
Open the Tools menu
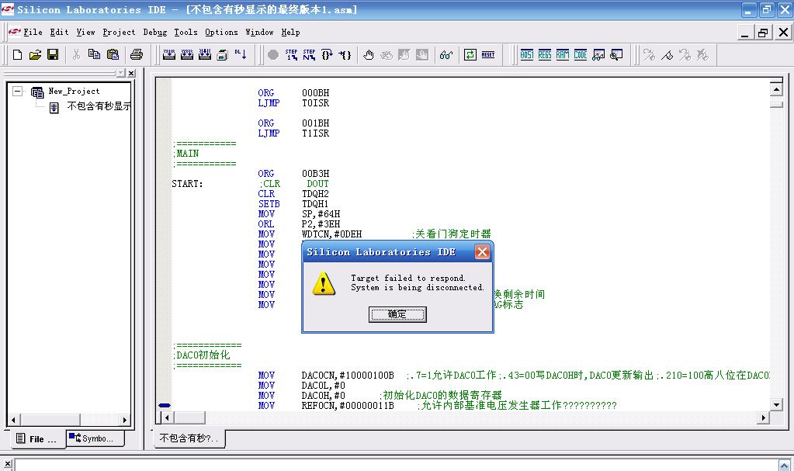pos(185,32)
